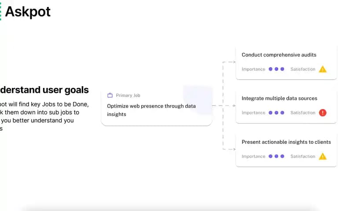Viewport: 338px width, 211px height.
Task: Click the briefcase icon beside Primary Job
Action: click(110, 95)
